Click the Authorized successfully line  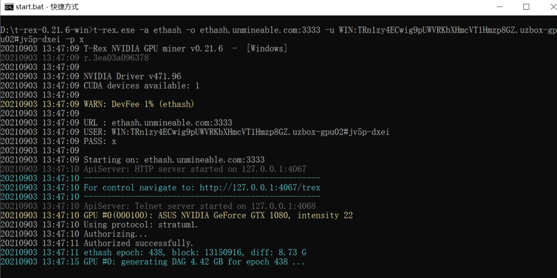click(x=138, y=243)
